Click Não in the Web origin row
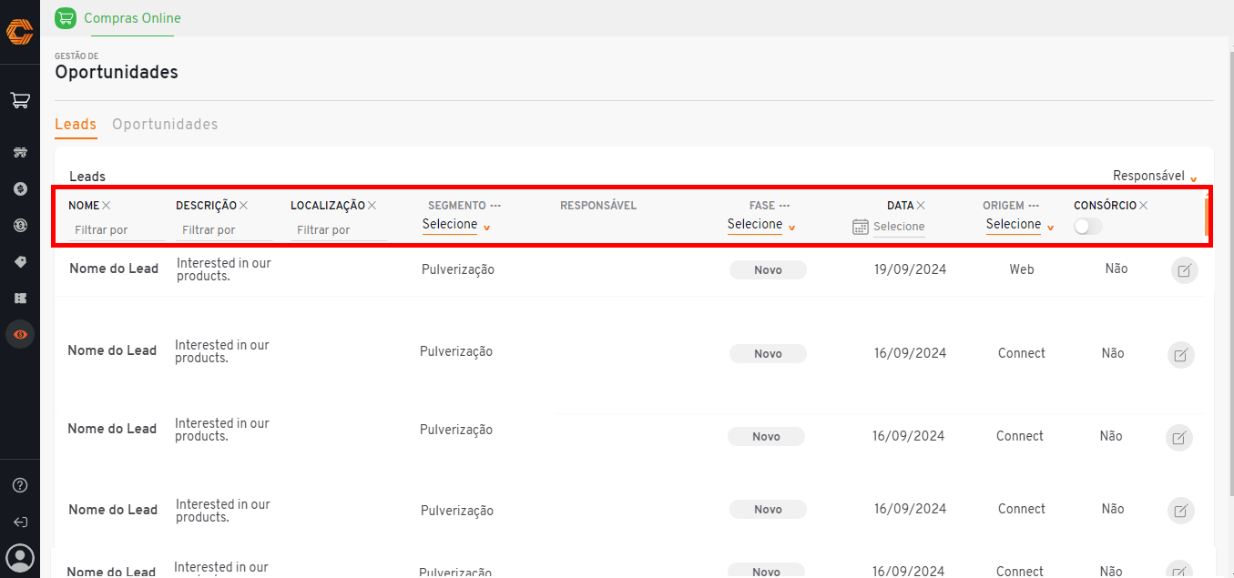 tap(1117, 269)
